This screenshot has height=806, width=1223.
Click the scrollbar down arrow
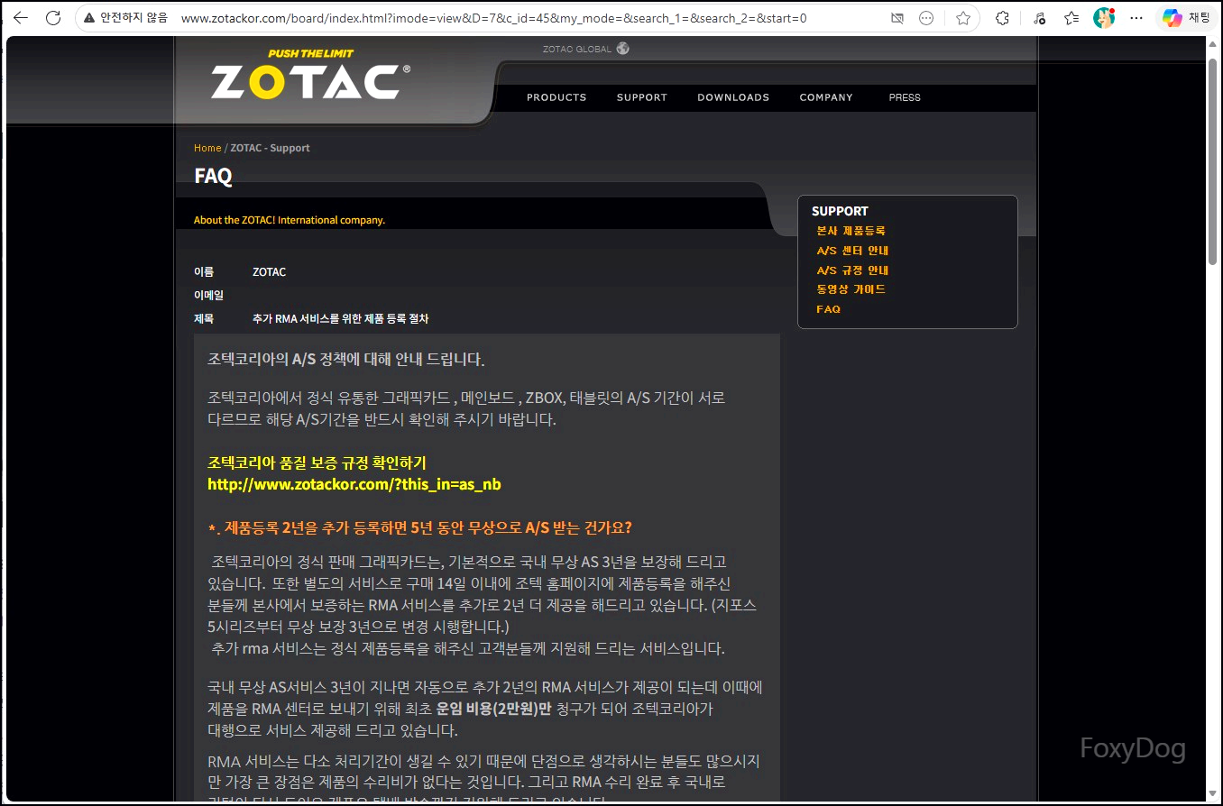click(x=1213, y=794)
